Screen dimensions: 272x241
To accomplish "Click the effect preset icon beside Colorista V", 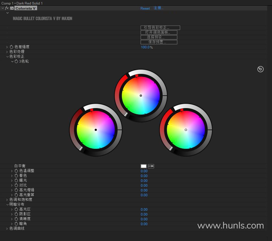I will (x=12, y=8).
